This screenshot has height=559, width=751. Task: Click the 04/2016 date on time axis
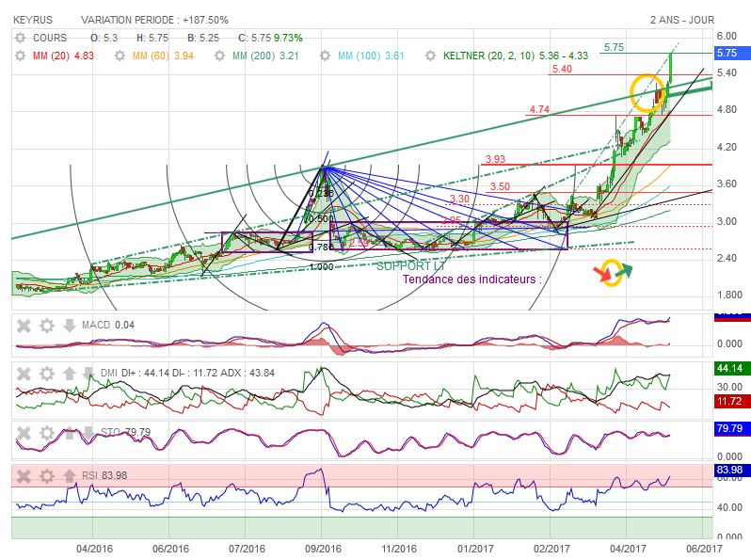coord(94,549)
